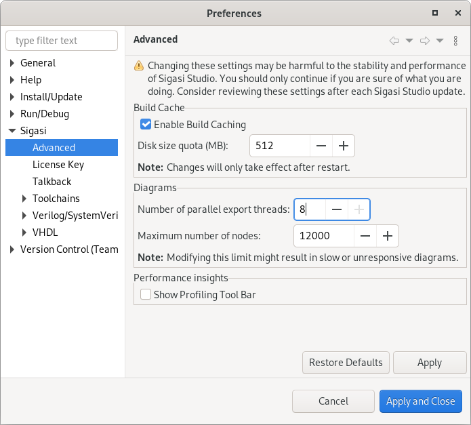The width and height of the screenshot is (471, 425).
Task: Select the Run/Debug preferences category
Action: tap(45, 113)
